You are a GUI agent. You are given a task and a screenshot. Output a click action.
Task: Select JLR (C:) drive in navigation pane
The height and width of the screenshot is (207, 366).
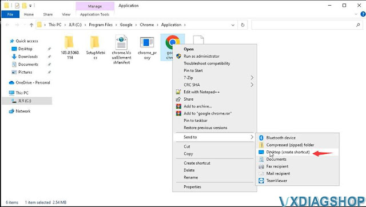pyautogui.click(x=27, y=101)
